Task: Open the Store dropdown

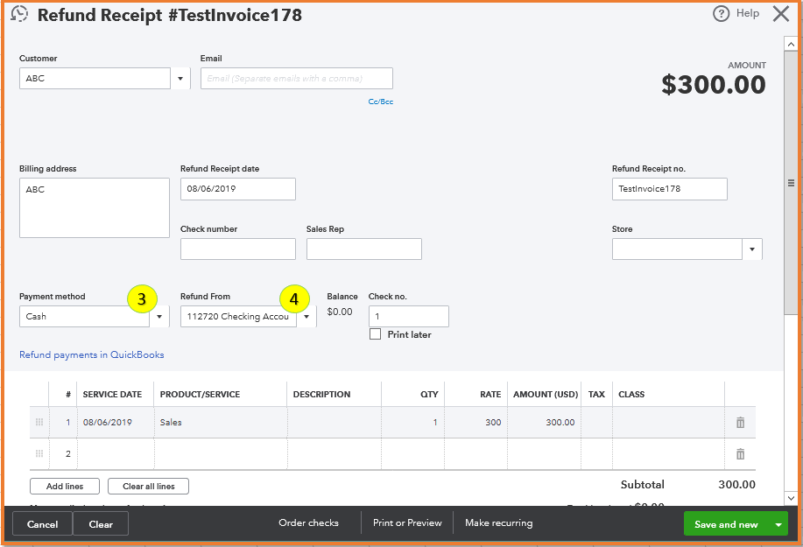Action: click(752, 249)
